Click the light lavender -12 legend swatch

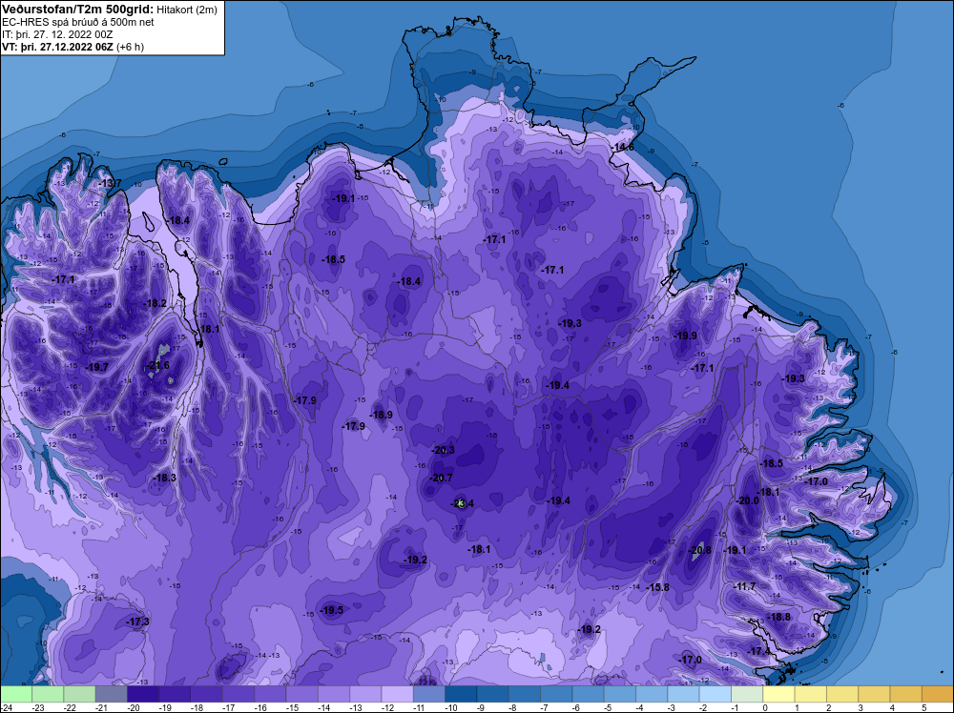[x=397, y=694]
